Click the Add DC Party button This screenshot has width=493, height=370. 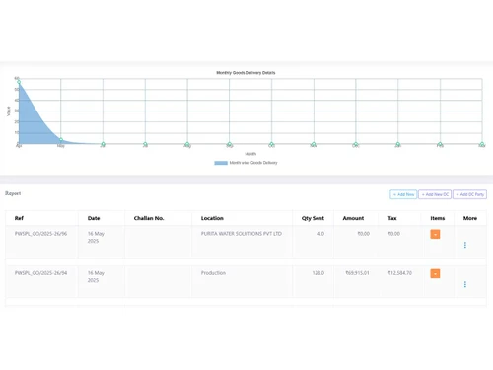pyautogui.click(x=469, y=194)
